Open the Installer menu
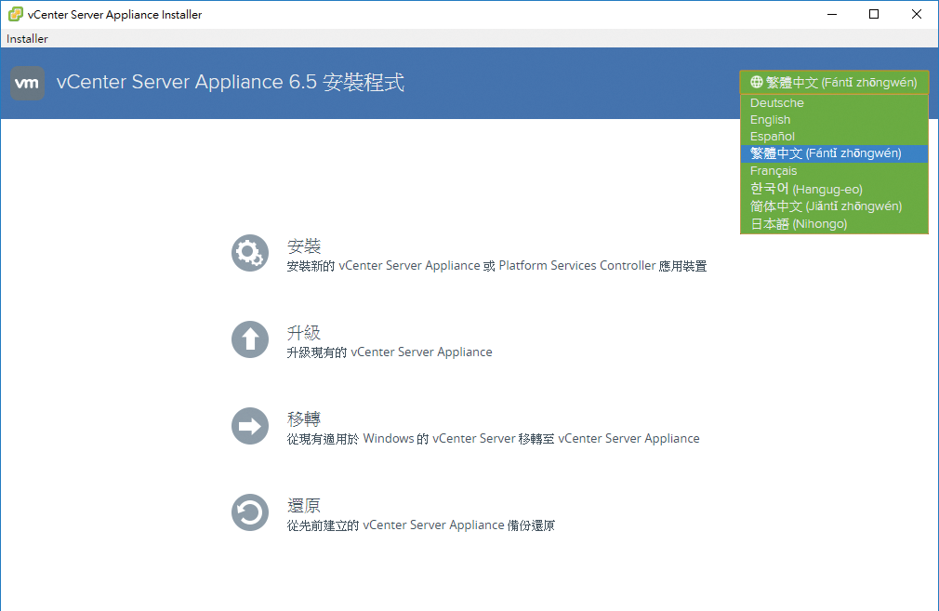The width and height of the screenshot is (939, 611). [x=27, y=39]
